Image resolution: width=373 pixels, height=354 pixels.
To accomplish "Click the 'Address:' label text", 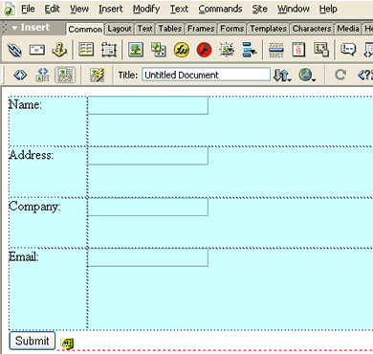I will point(32,155).
